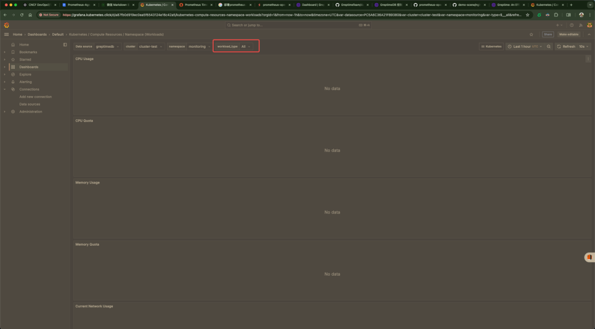This screenshot has width=595, height=329.
Task: Open the 10s refresh interval dropdown
Action: [583, 46]
